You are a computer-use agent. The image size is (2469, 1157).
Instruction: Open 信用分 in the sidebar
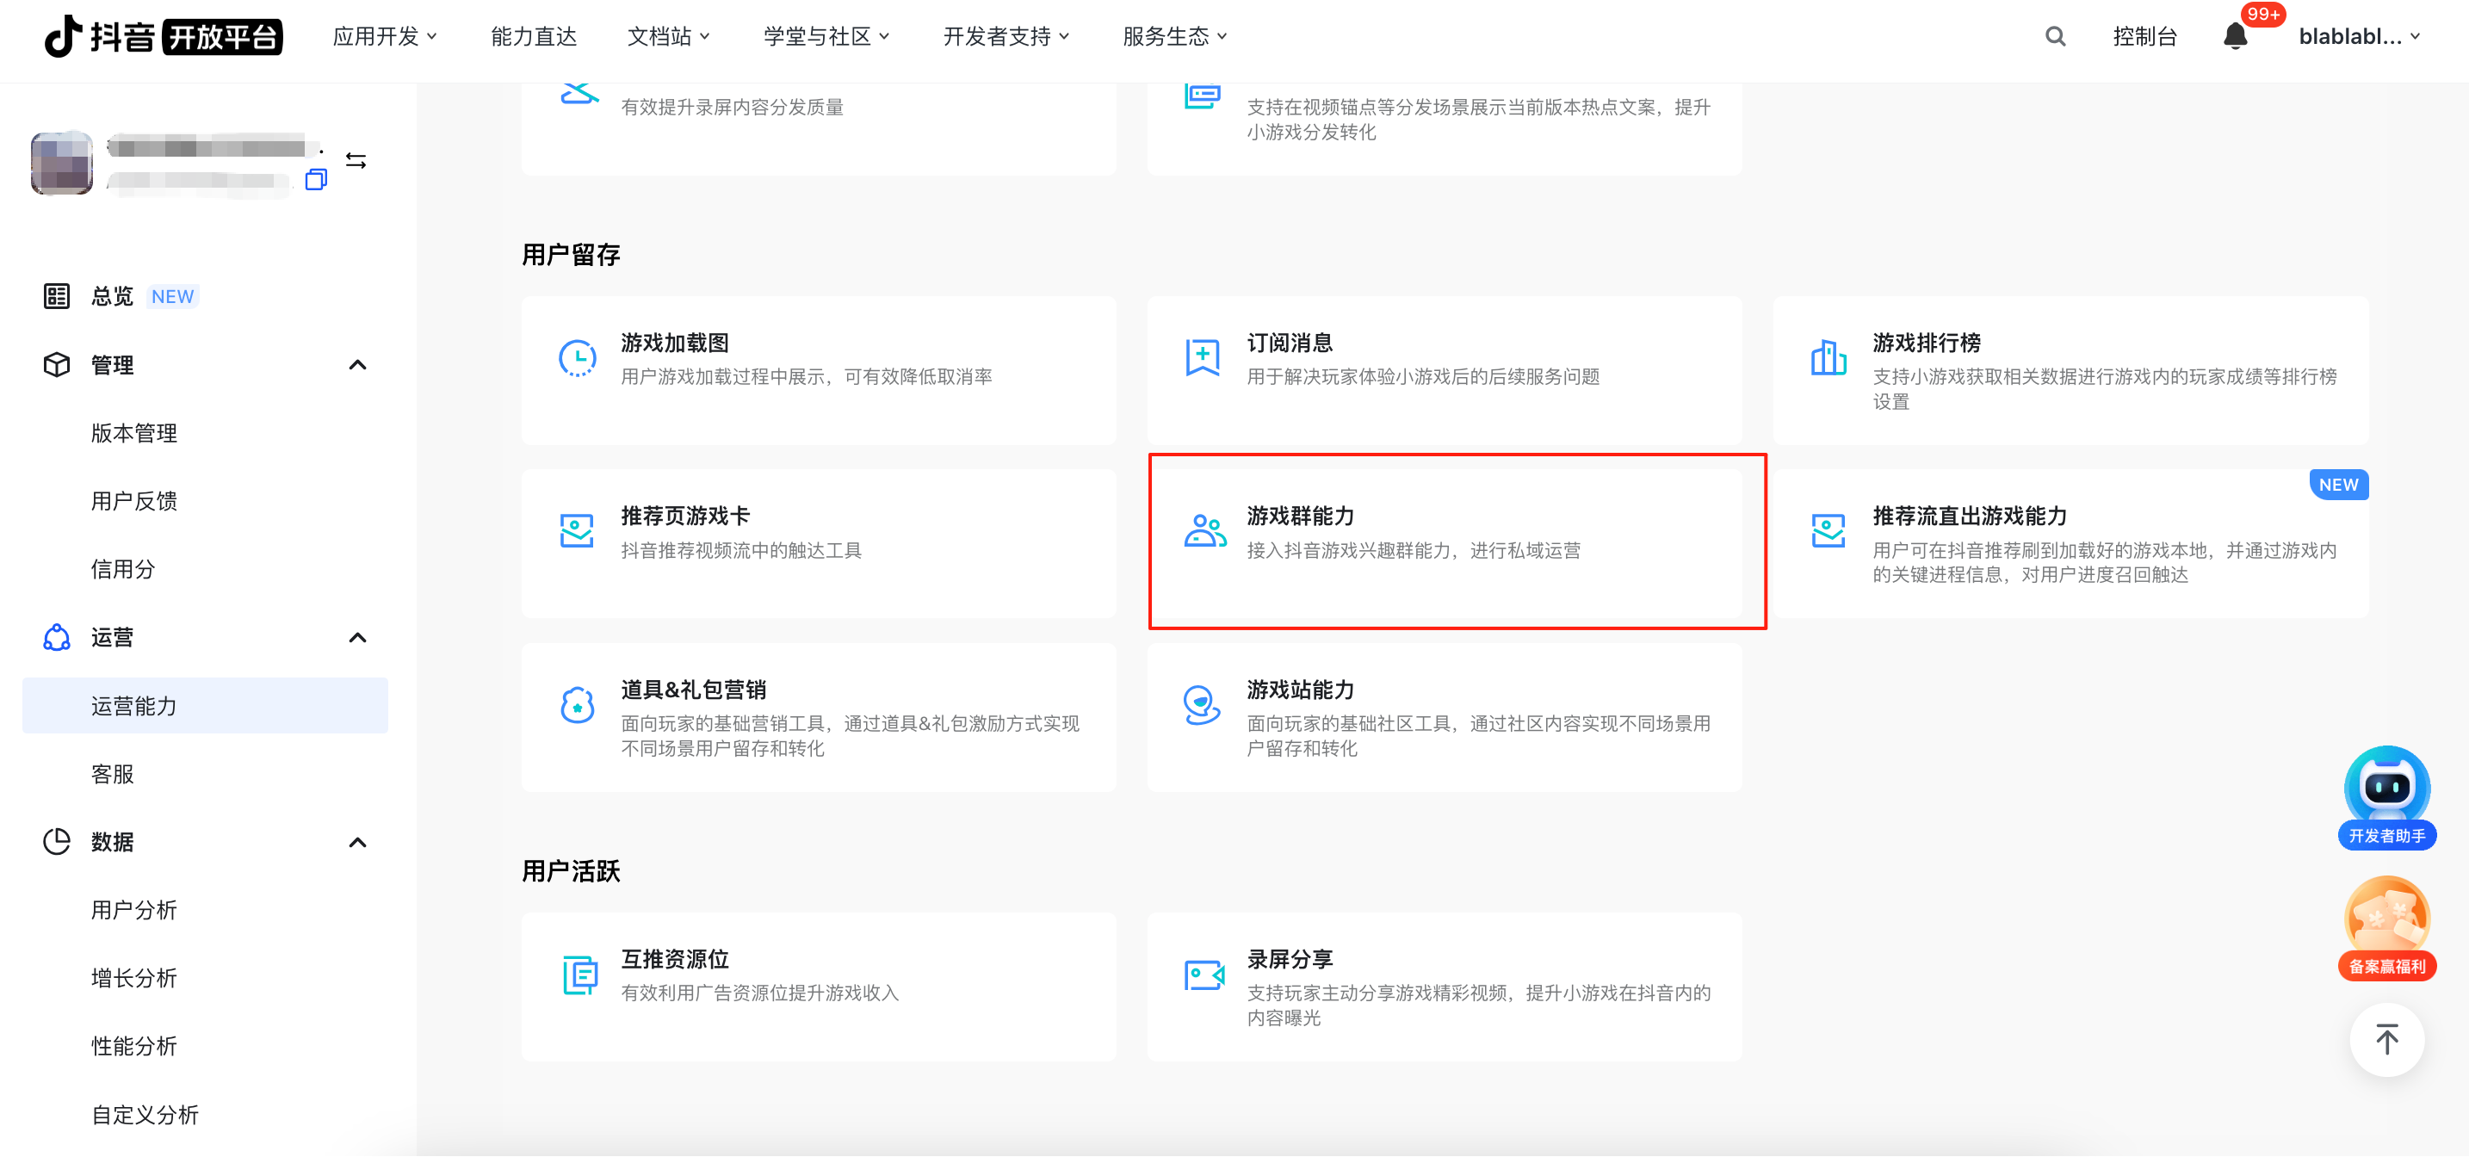pos(123,568)
